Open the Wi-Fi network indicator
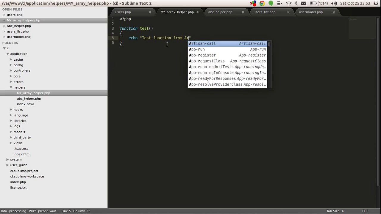Viewport: 381px width, 214px height. (289, 3)
